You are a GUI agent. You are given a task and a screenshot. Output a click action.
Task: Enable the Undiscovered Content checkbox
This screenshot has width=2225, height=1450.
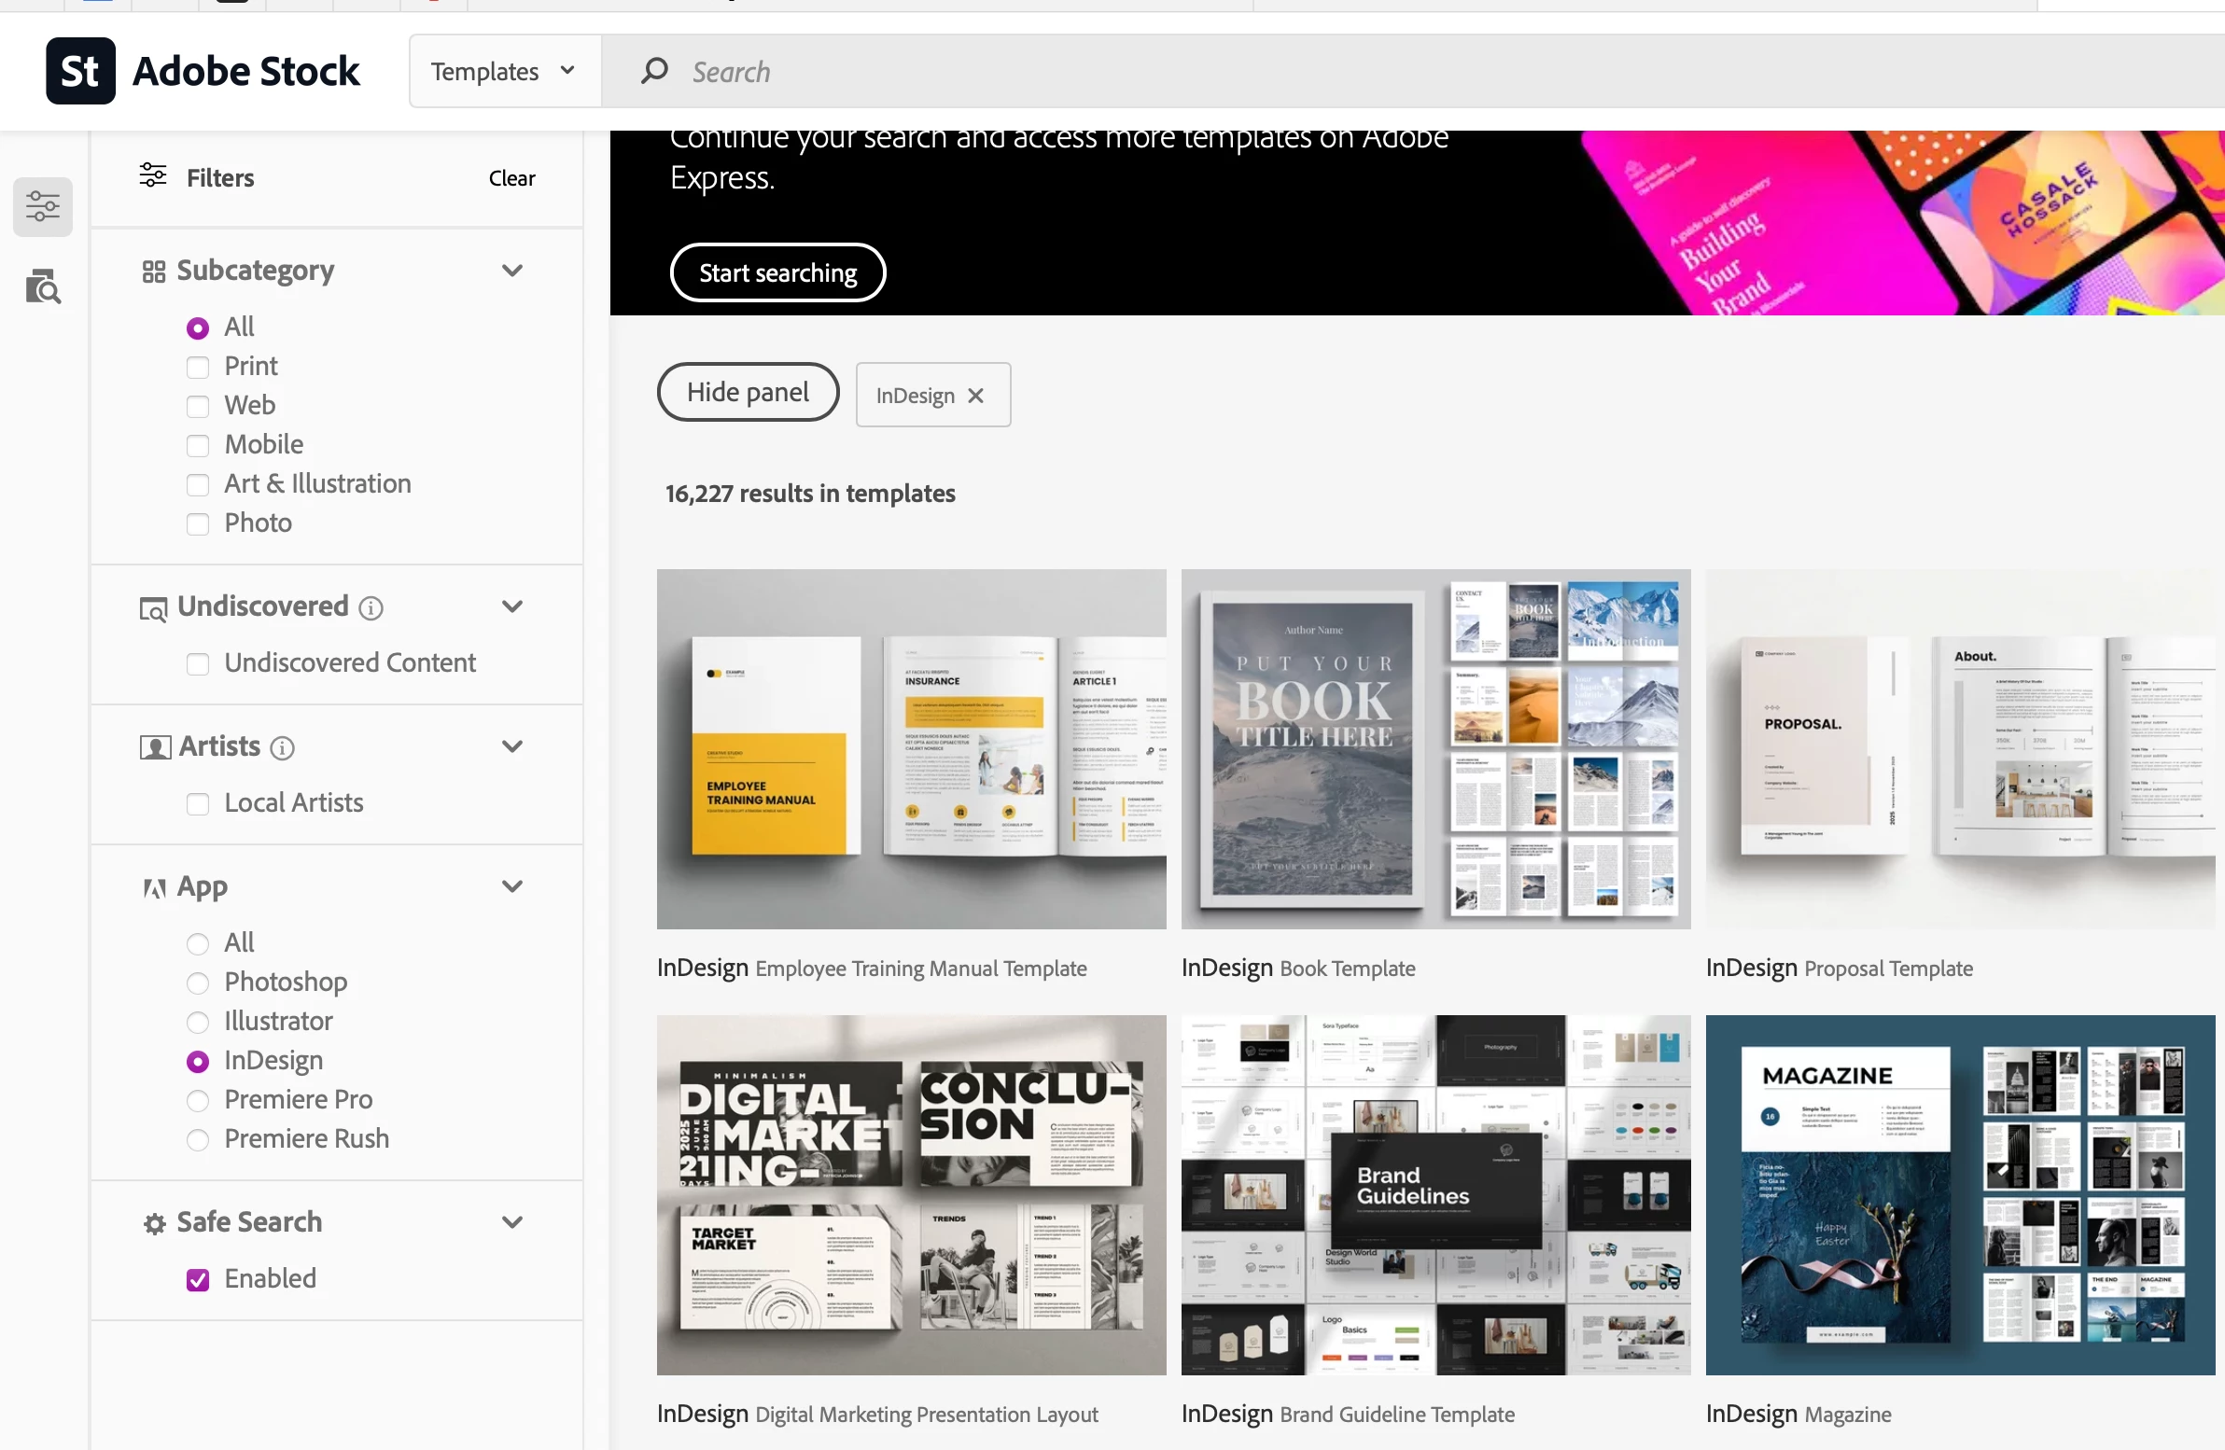click(x=197, y=663)
